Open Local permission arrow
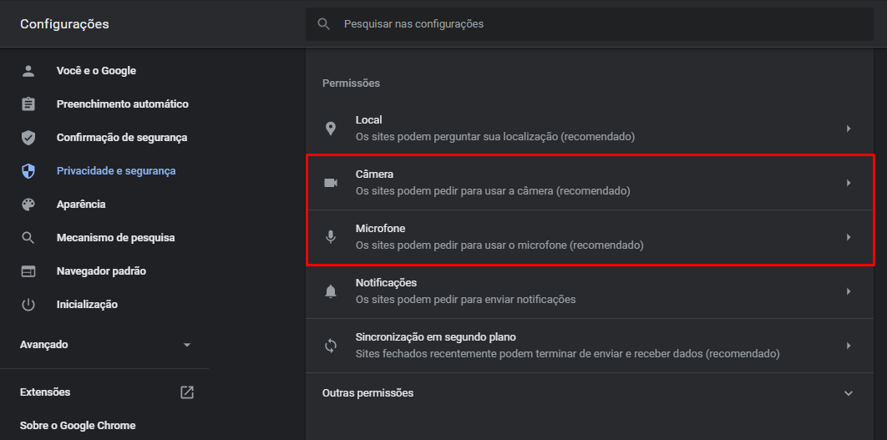The image size is (887, 440). [x=849, y=129]
